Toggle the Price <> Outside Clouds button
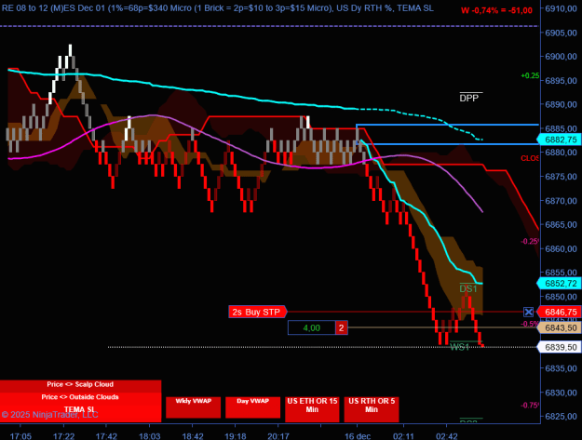The height and width of the screenshot is (440, 582). point(80,397)
